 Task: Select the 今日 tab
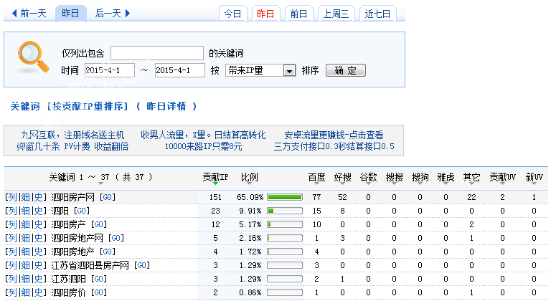(x=232, y=14)
